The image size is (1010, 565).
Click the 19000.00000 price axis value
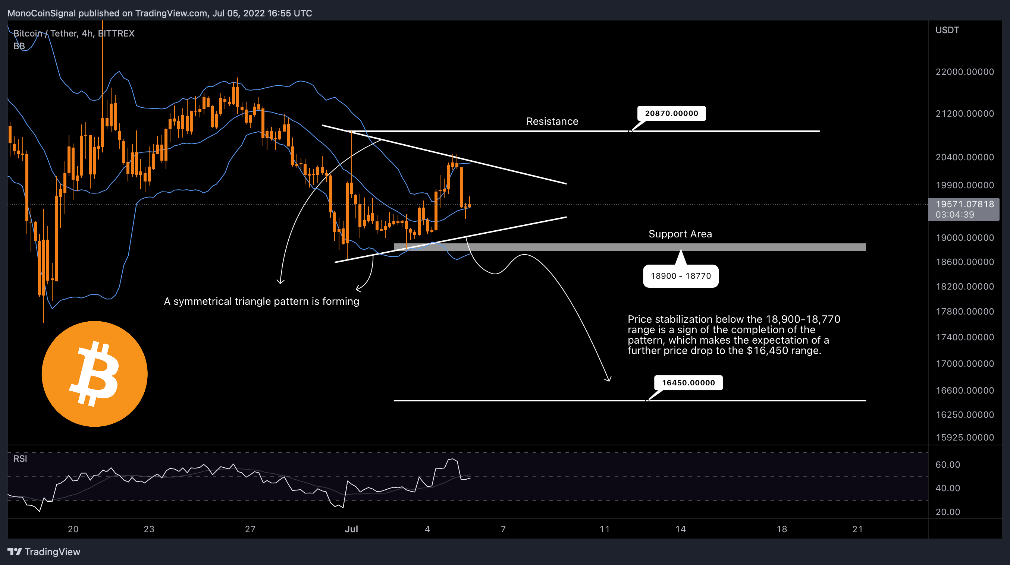coord(964,238)
